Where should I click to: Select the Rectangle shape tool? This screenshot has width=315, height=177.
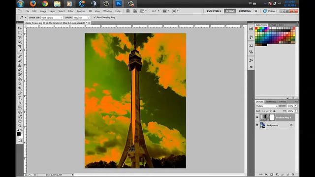point(20,107)
